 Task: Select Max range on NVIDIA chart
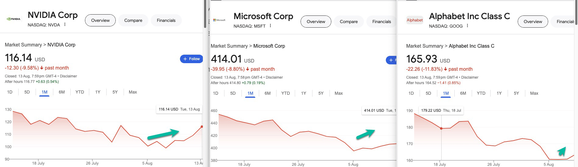133,92
